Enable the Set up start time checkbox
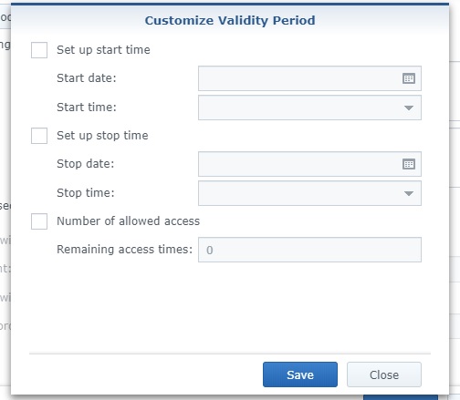 point(39,50)
